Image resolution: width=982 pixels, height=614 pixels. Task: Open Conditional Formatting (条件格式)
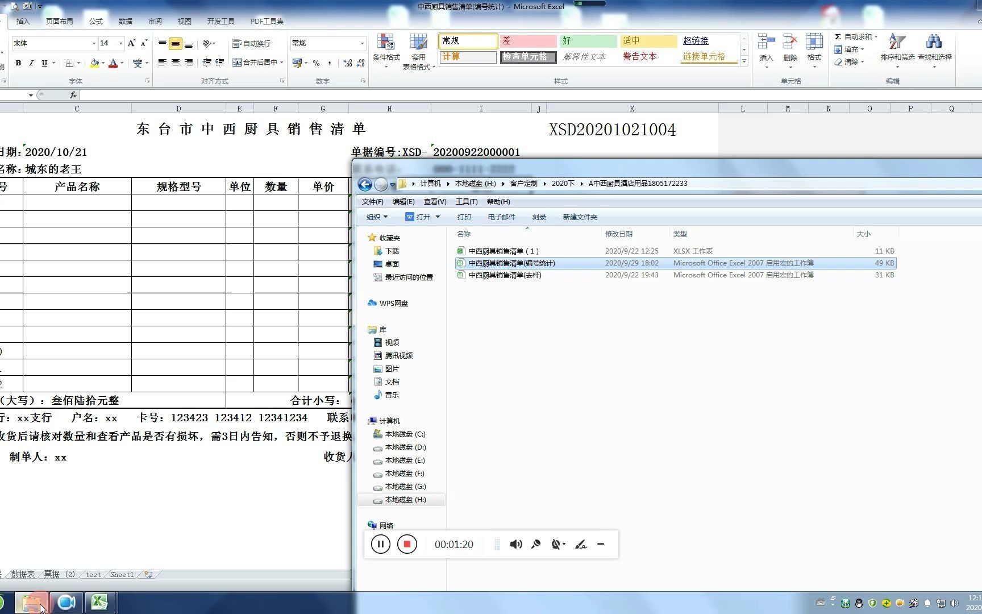(x=386, y=52)
